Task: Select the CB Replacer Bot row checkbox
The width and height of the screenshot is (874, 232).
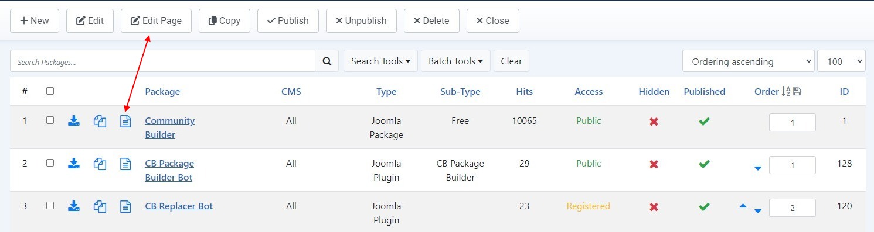Action: click(50, 206)
